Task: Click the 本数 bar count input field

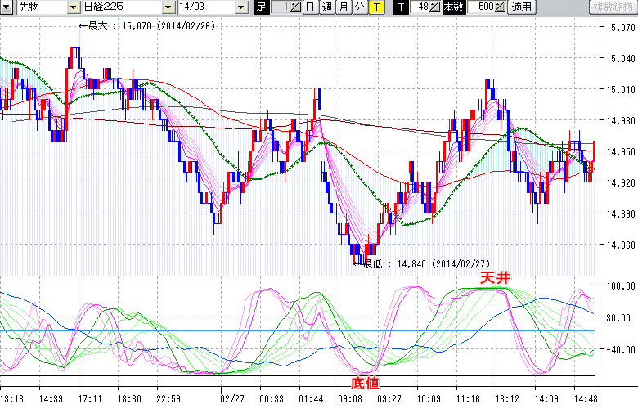Action: 480,7
